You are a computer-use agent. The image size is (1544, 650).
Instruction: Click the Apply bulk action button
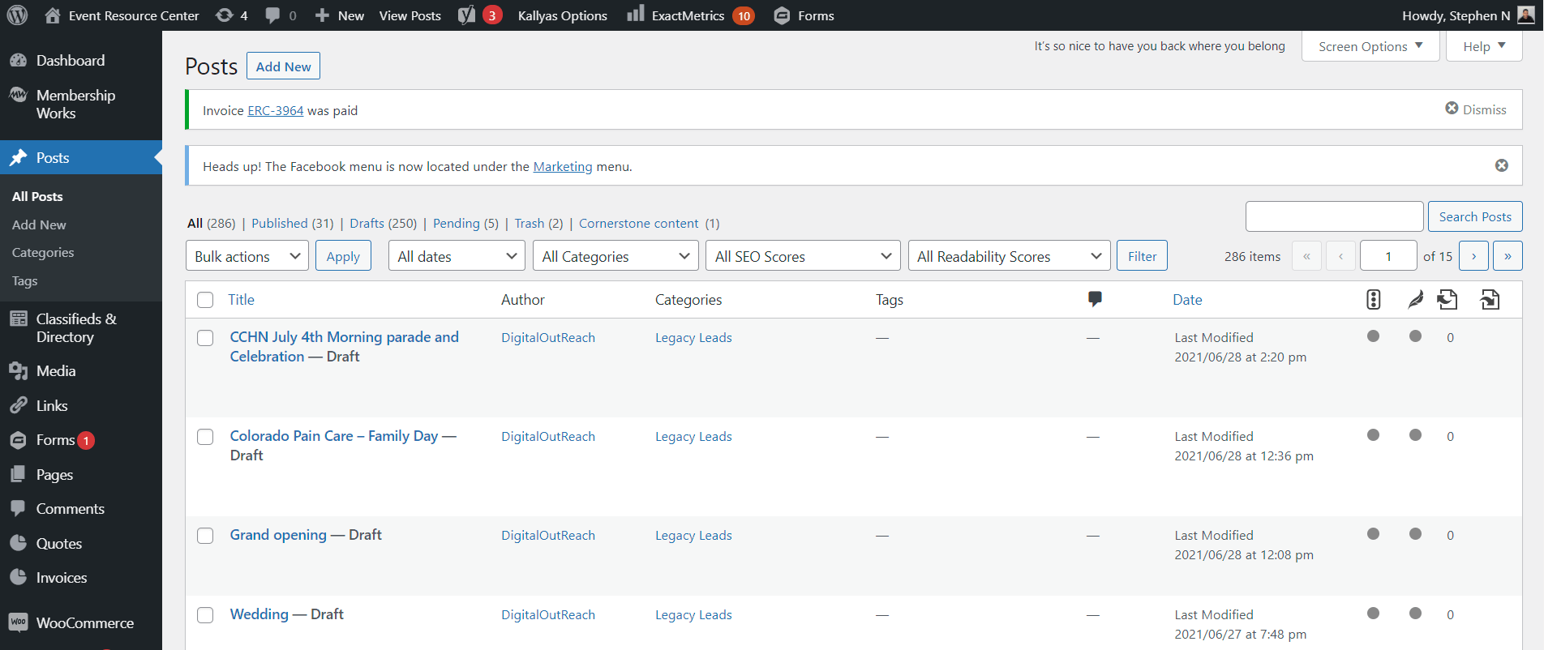(x=343, y=256)
